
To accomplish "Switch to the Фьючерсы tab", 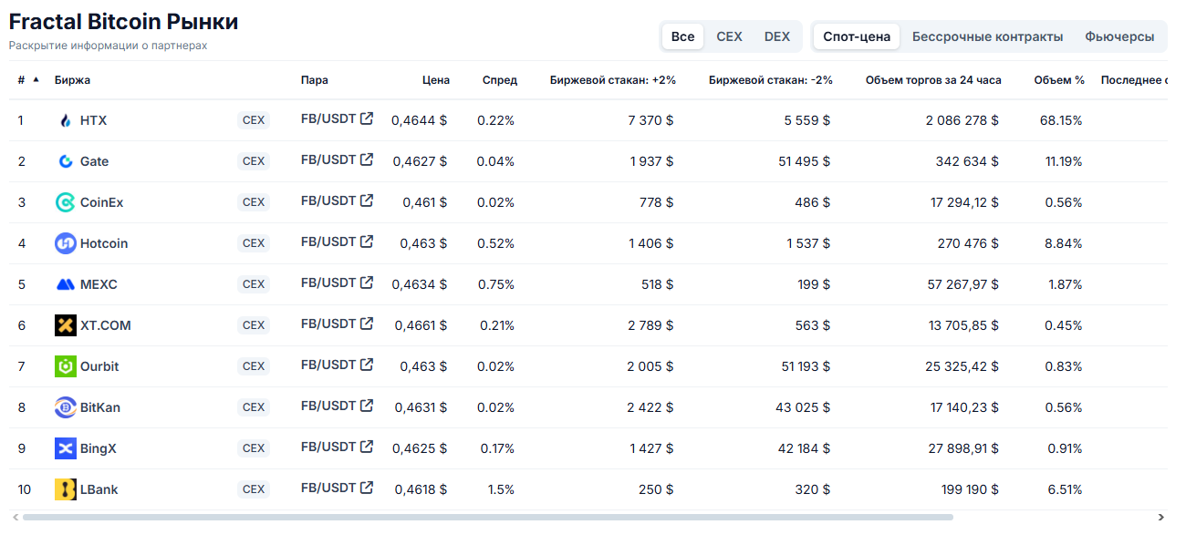I will [x=1119, y=36].
